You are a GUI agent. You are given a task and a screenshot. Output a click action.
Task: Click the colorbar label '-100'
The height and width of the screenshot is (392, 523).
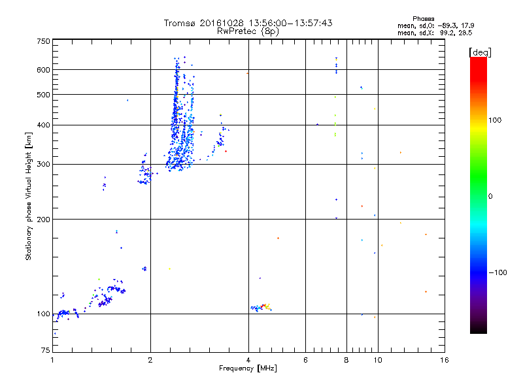[x=498, y=272]
